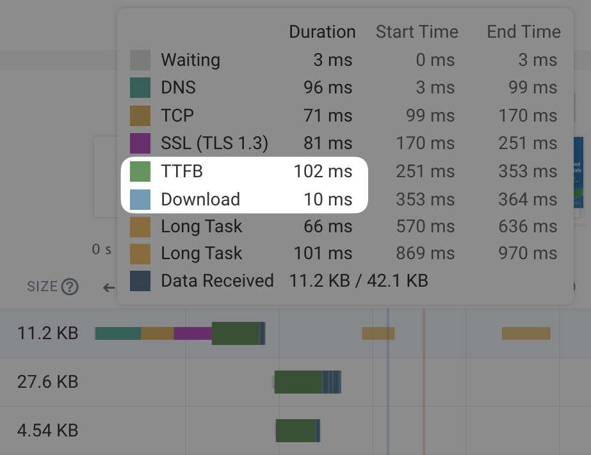The height and width of the screenshot is (455, 591).
Task: Click the DNS segment in first waterfall bar
Action: point(118,333)
